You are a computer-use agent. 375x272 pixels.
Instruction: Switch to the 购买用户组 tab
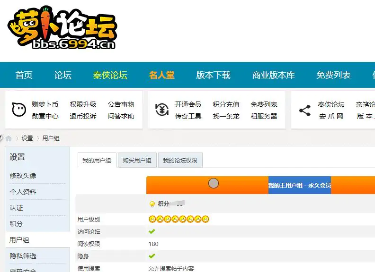[x=137, y=161]
